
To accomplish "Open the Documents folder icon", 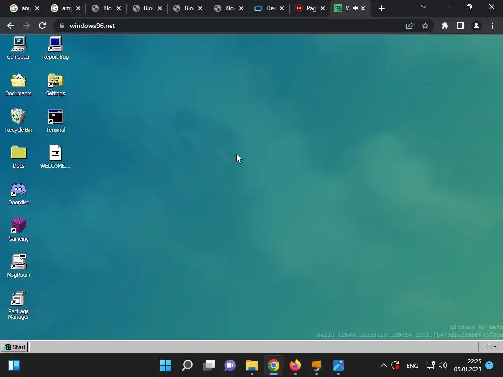I will [x=18, y=84].
